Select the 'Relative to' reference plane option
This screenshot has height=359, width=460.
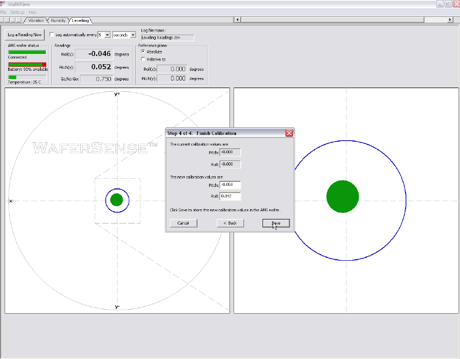coord(142,59)
